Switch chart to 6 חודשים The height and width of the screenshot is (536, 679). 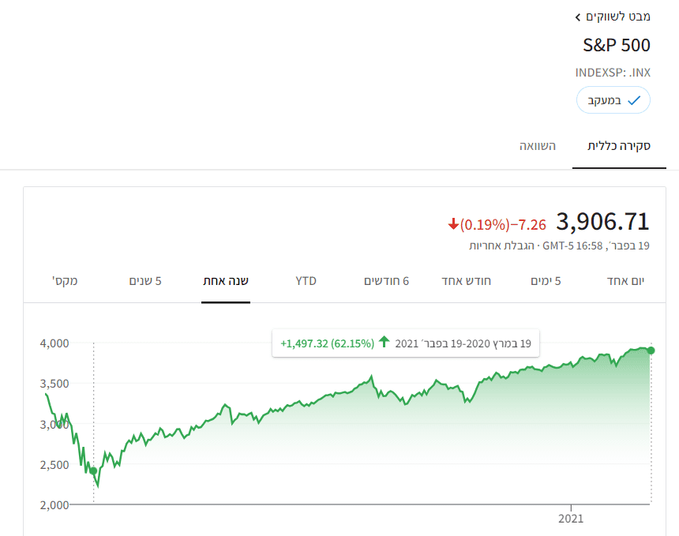click(x=386, y=281)
